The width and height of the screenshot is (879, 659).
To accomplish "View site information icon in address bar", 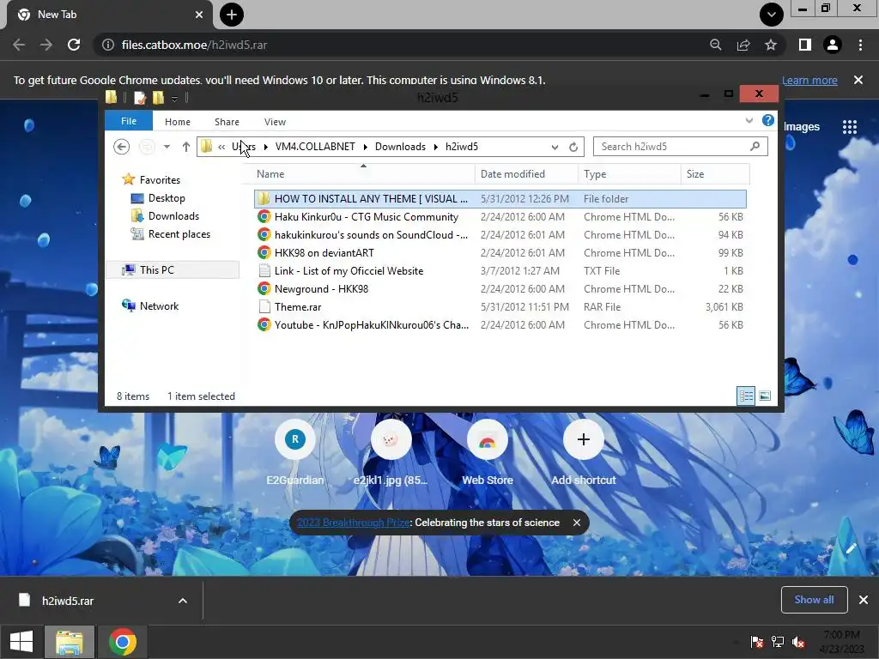I will click(107, 45).
